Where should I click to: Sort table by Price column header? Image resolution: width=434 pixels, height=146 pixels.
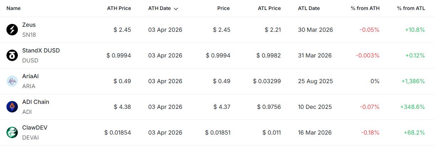tap(223, 8)
